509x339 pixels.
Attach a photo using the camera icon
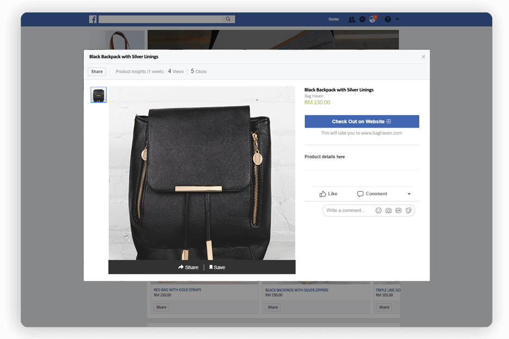click(388, 210)
